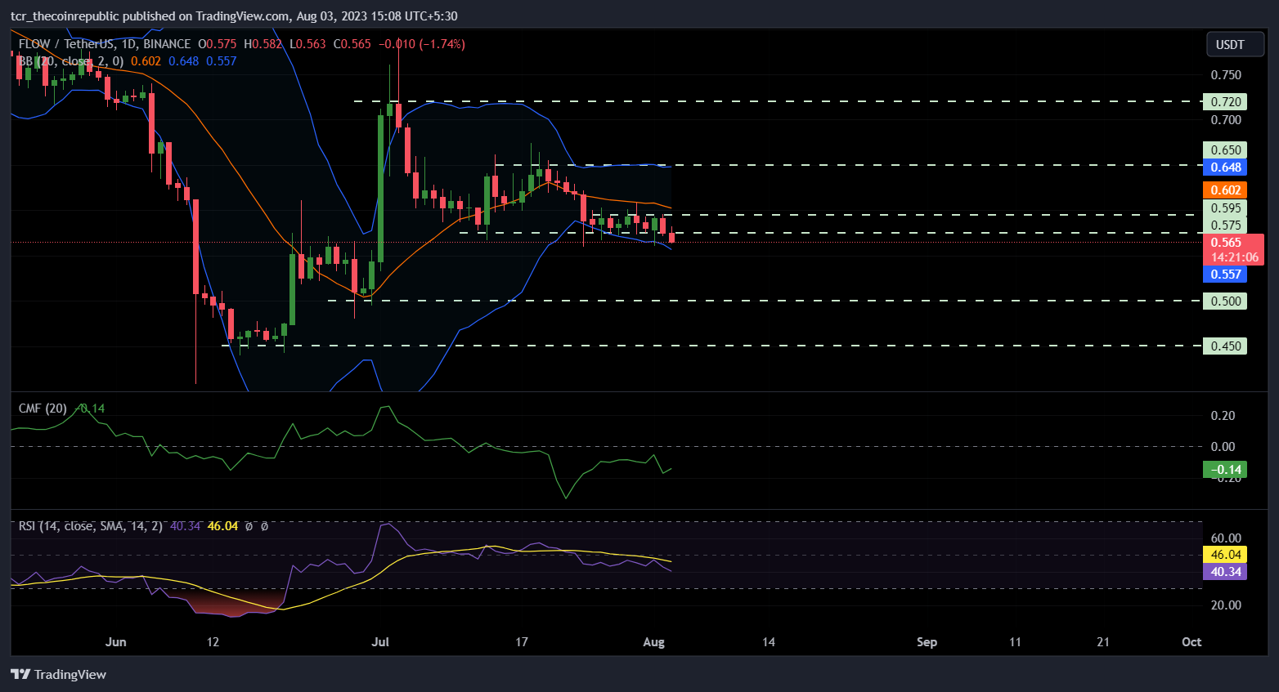Click the Jun label on time axis
The height and width of the screenshot is (692, 1279).
(116, 642)
